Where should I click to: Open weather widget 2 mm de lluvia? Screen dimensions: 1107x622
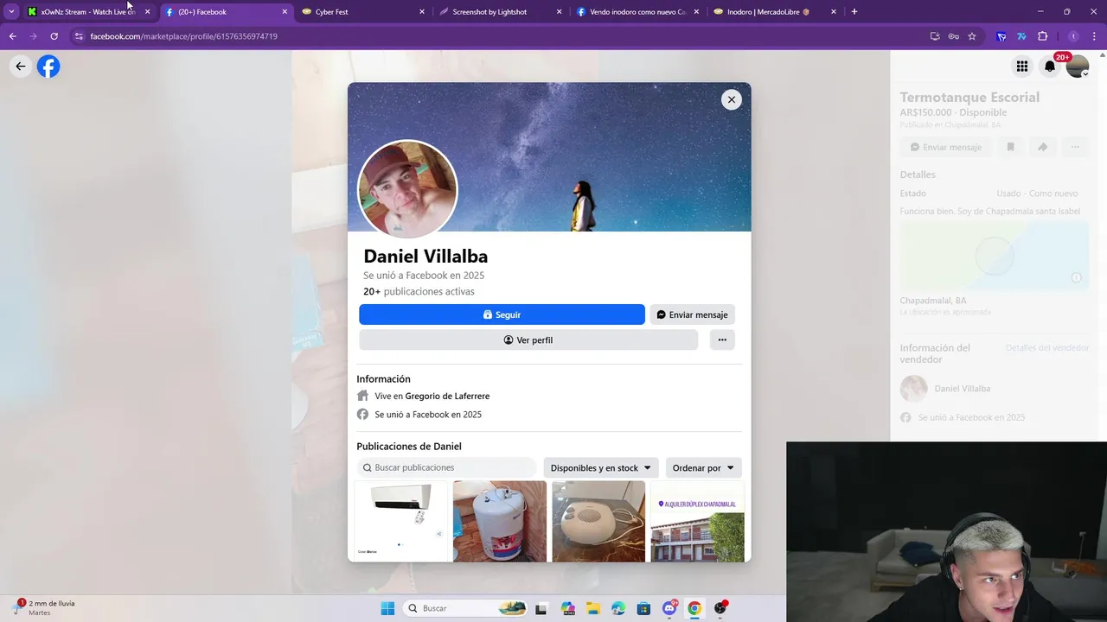[45, 607]
